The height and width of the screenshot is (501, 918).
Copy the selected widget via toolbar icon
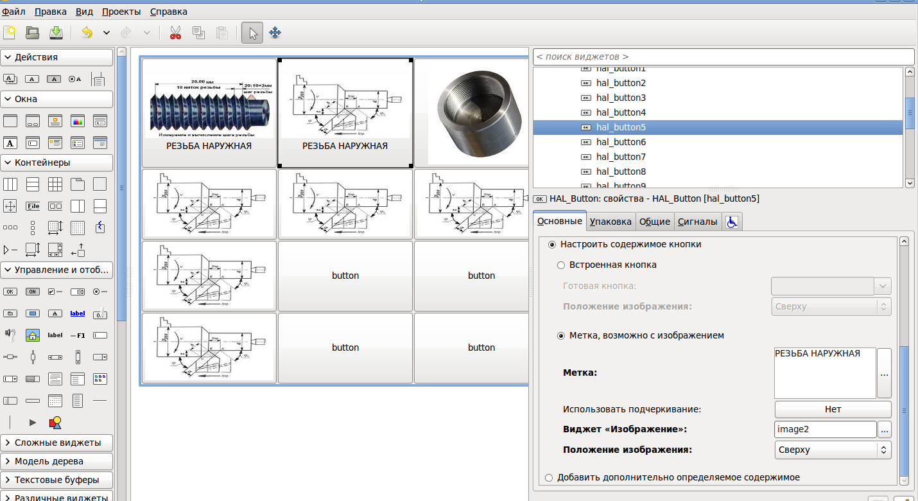(198, 33)
